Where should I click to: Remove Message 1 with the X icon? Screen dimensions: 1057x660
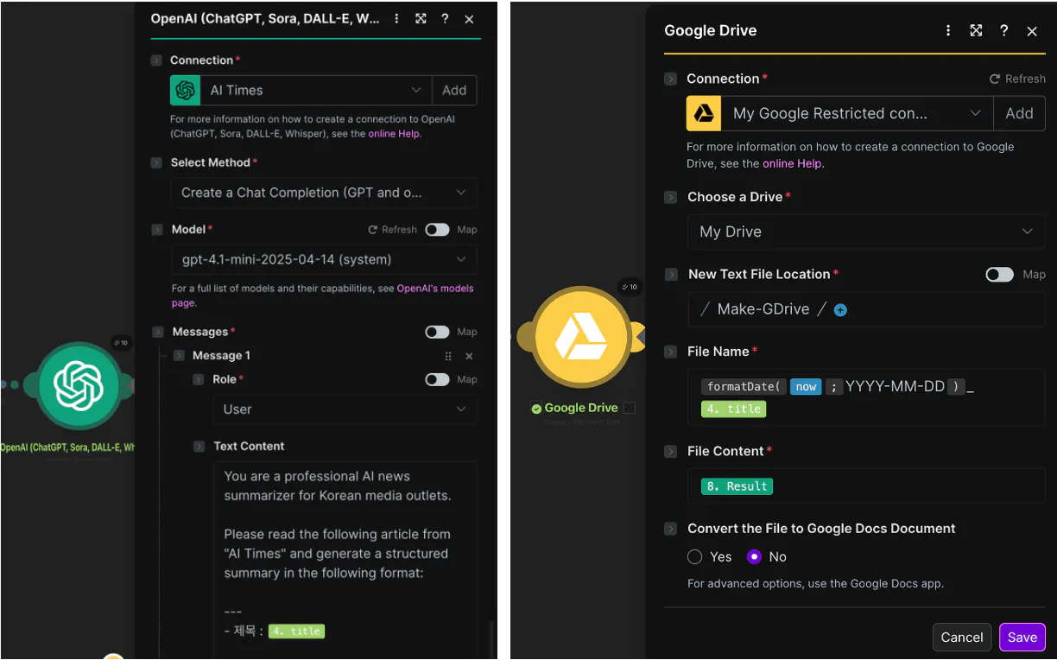pos(469,356)
